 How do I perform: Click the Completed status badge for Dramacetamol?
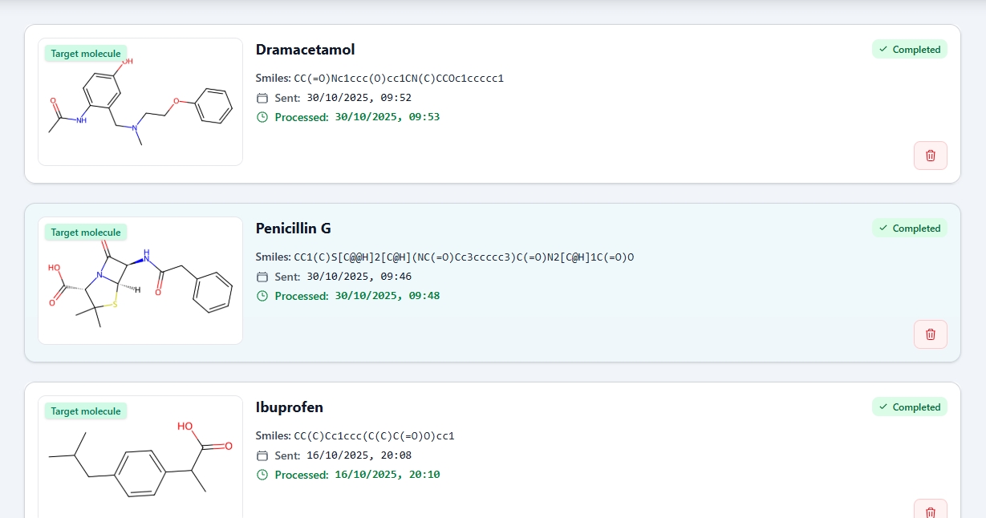(x=910, y=50)
